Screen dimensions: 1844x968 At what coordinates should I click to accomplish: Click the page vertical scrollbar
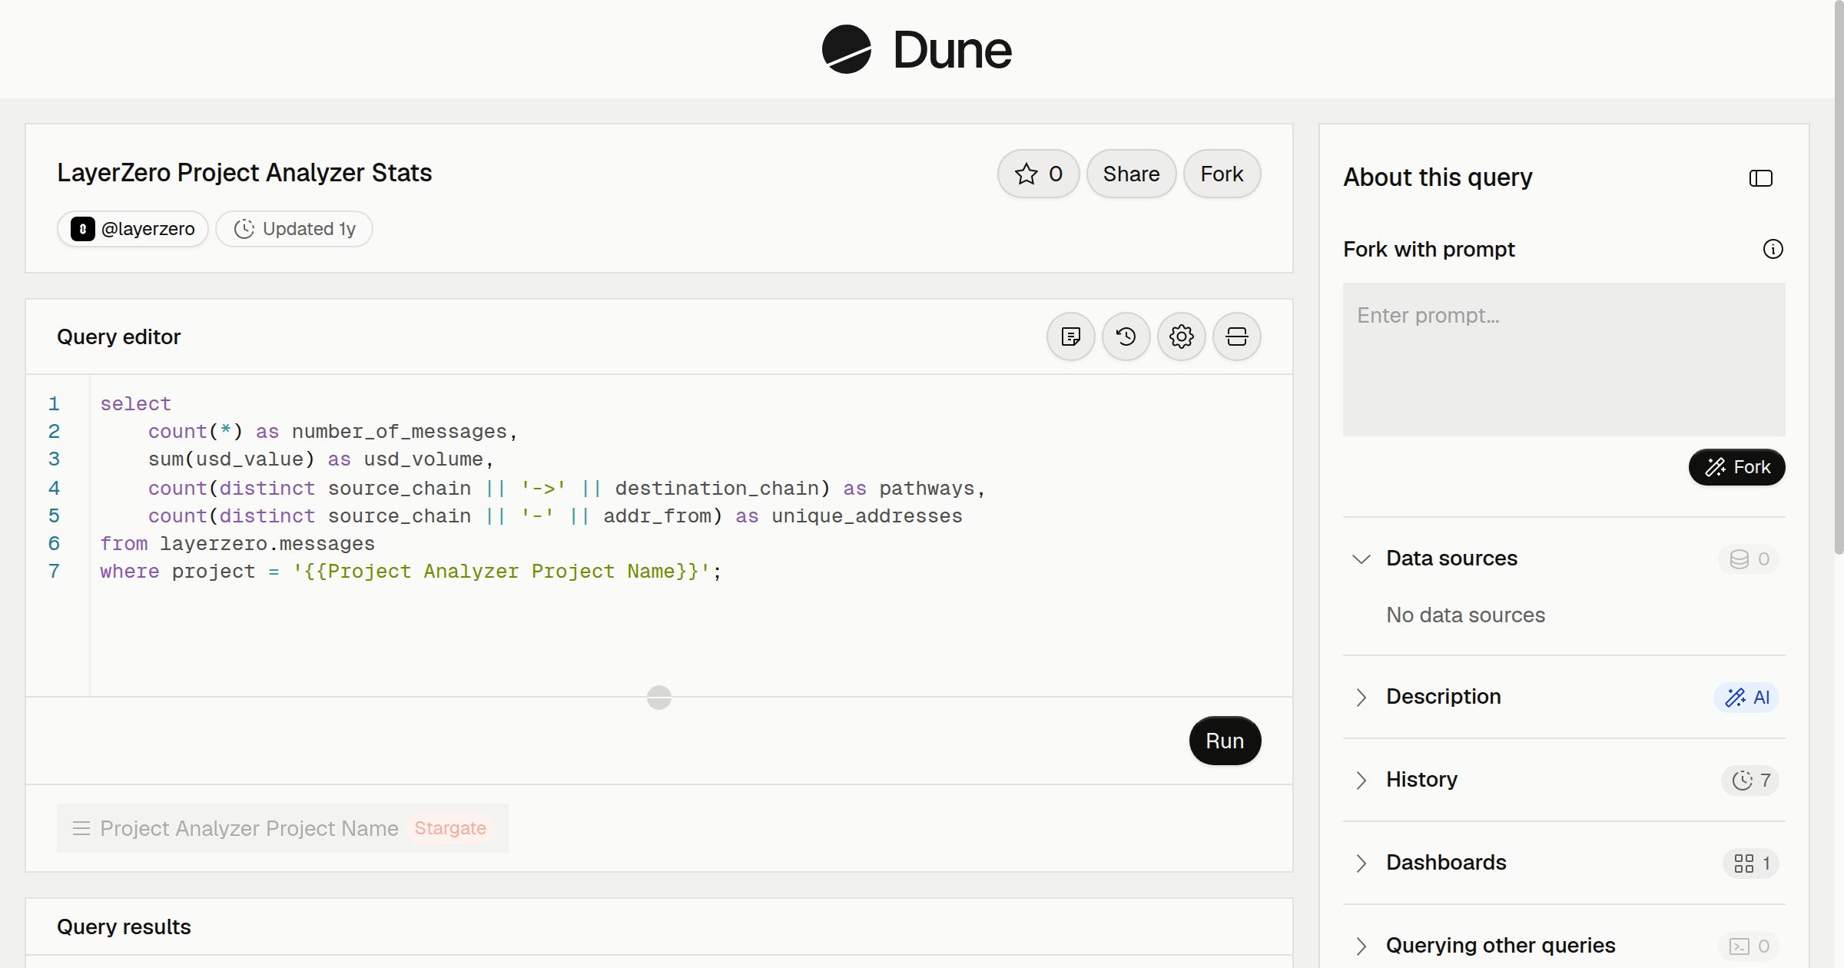[x=1839, y=277]
